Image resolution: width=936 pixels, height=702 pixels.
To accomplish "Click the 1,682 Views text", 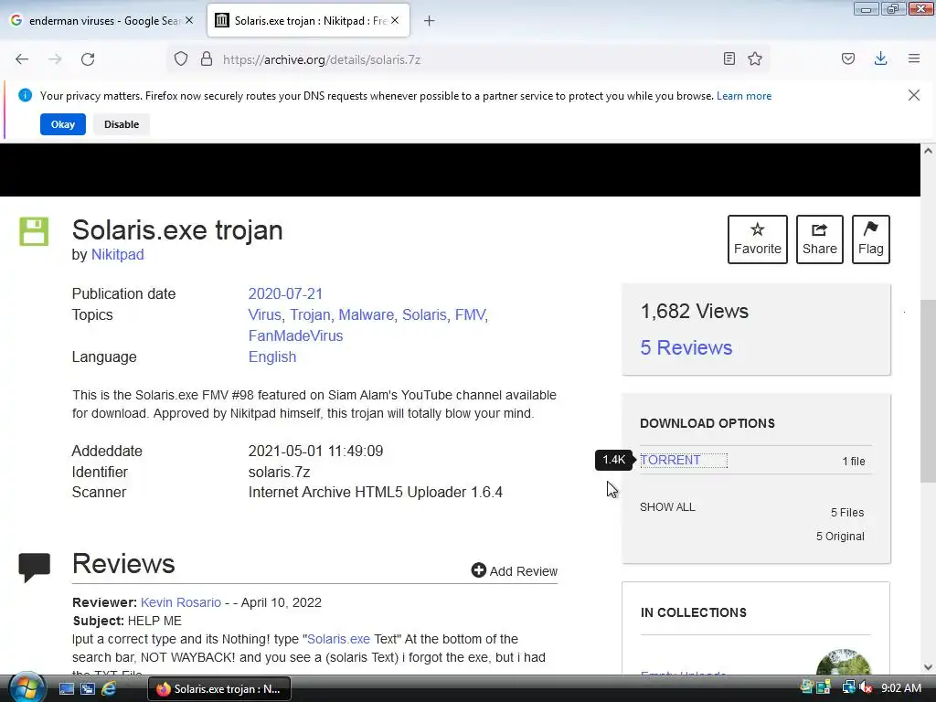I will 695,311.
